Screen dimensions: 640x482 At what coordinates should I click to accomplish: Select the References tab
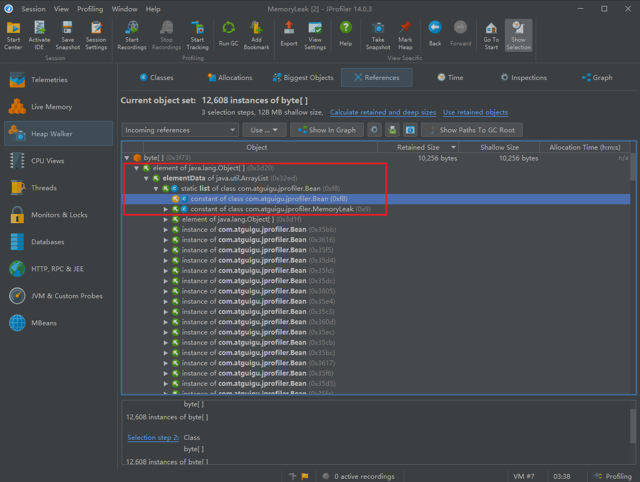click(x=377, y=78)
